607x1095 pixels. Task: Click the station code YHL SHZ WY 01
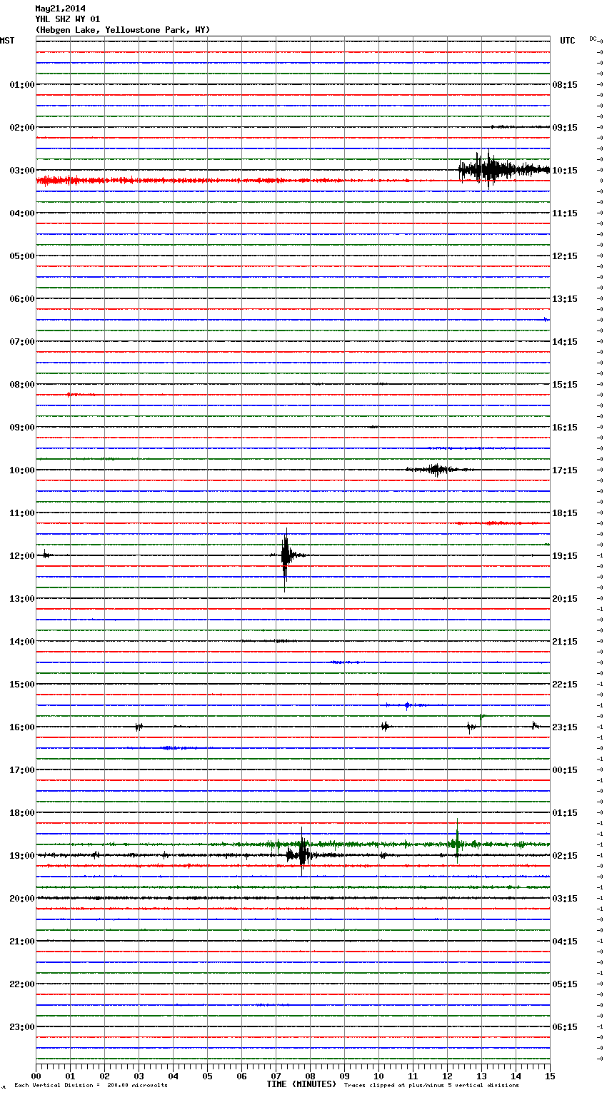click(x=67, y=19)
